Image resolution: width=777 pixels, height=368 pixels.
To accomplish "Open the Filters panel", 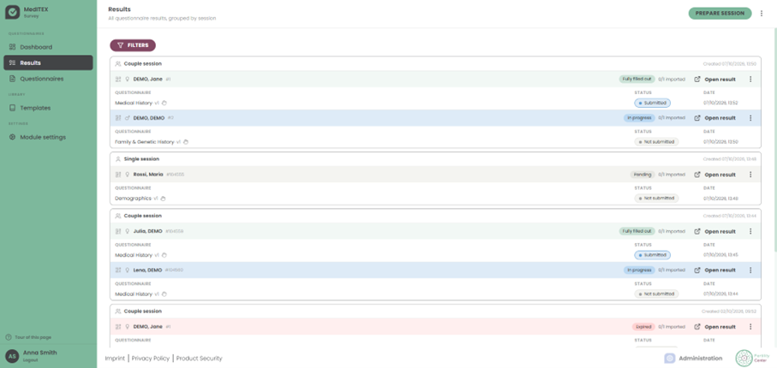I will pyautogui.click(x=133, y=45).
